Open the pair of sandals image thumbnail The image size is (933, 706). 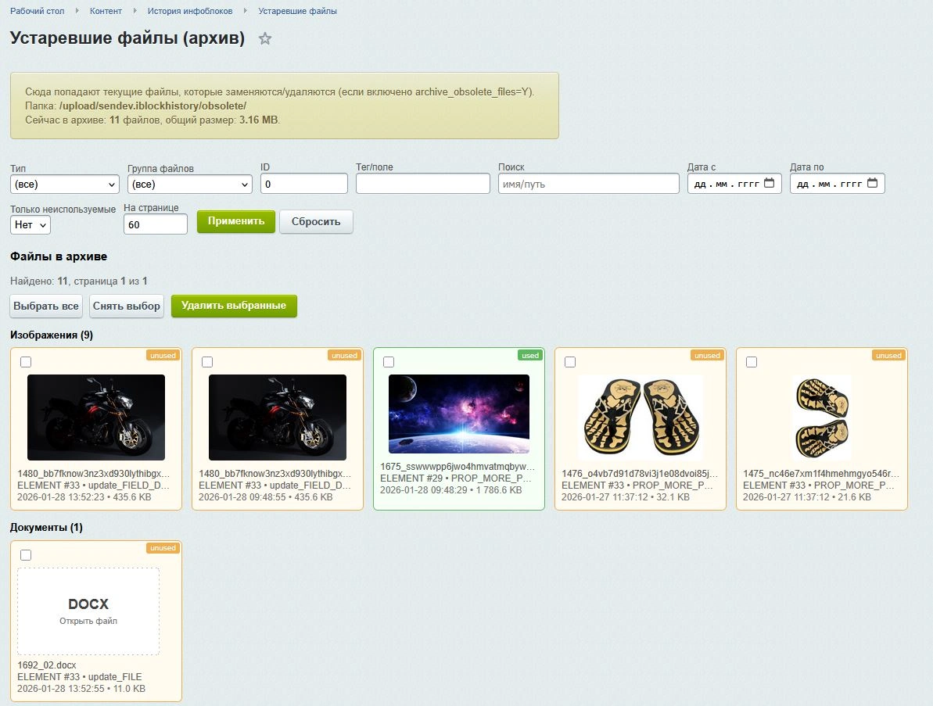[x=641, y=417]
